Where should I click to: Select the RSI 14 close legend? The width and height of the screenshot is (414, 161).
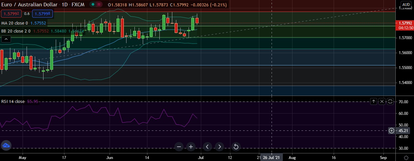click(13, 102)
